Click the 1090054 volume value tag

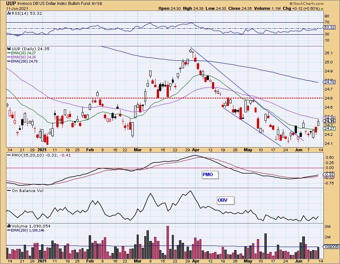pyautogui.click(x=332, y=247)
